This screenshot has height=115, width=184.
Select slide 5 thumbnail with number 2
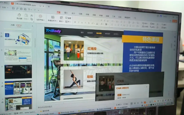(x=18, y=39)
